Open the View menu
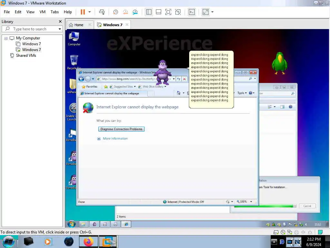This screenshot has width=330, height=248. point(30,12)
